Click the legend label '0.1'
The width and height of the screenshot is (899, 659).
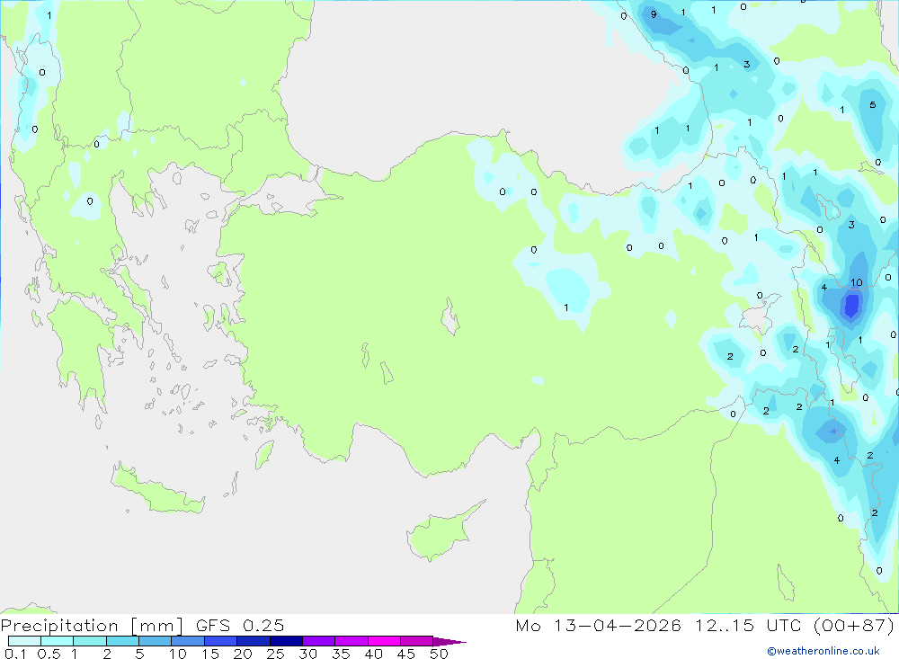click(x=15, y=654)
